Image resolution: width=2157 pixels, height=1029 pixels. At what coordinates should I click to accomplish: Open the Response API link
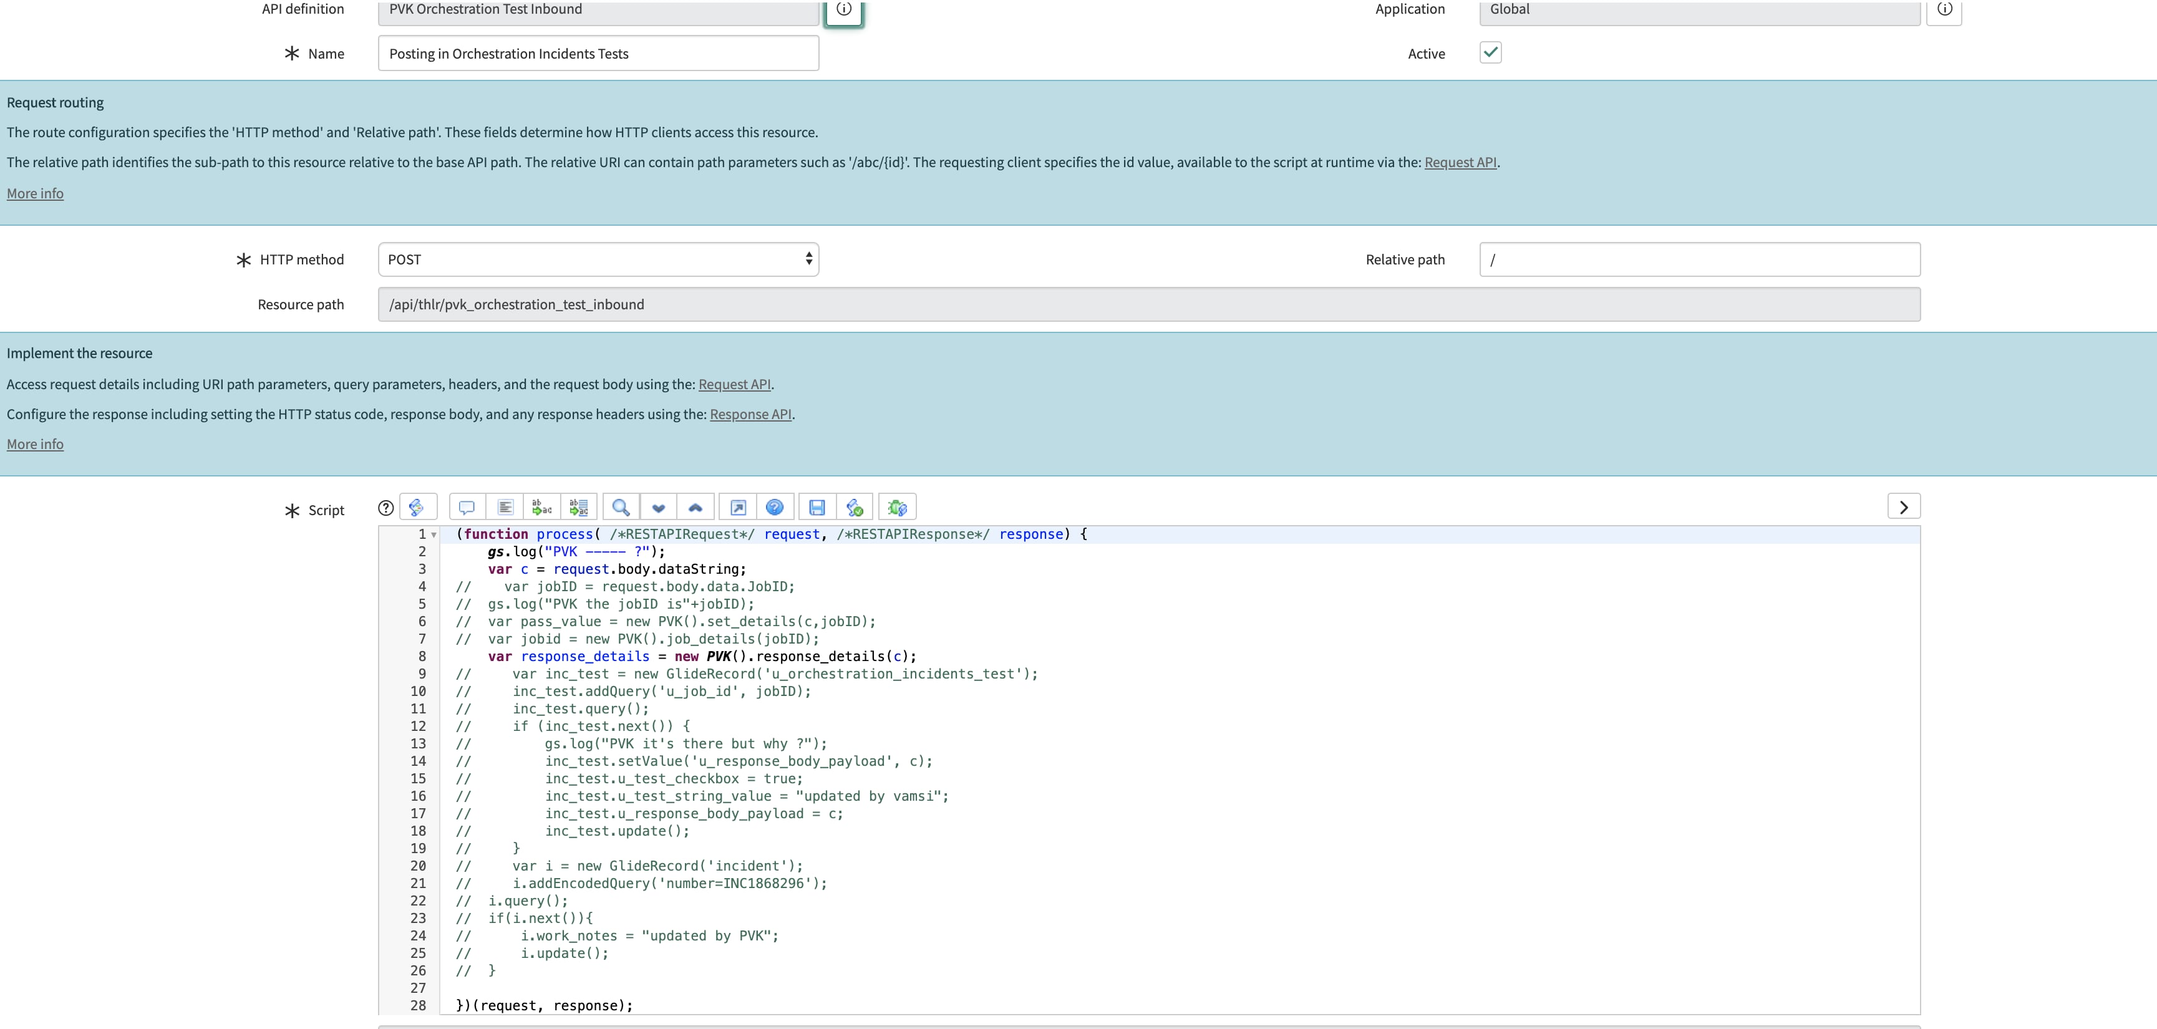tap(750, 415)
